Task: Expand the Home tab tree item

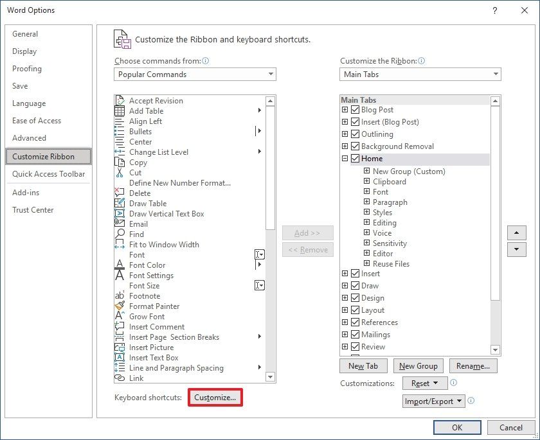Action: tap(346, 158)
